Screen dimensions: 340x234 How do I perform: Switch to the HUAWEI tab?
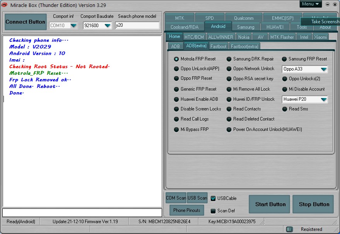pos(275,27)
